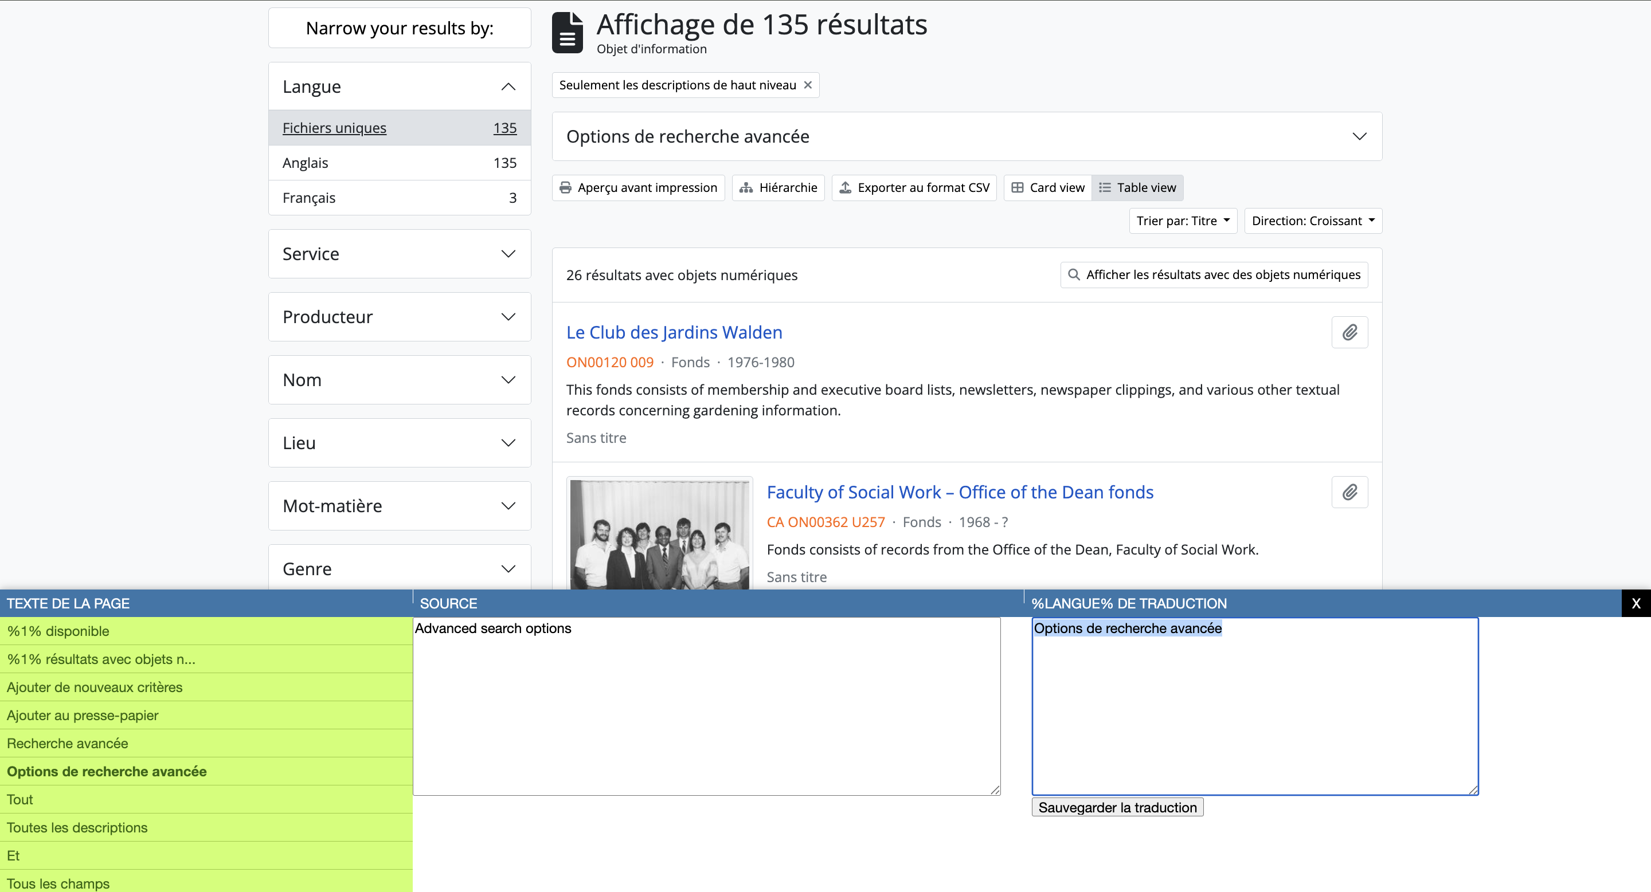The image size is (1651, 892).
Task: Open the Direction: Croissant dropdown
Action: (x=1313, y=221)
